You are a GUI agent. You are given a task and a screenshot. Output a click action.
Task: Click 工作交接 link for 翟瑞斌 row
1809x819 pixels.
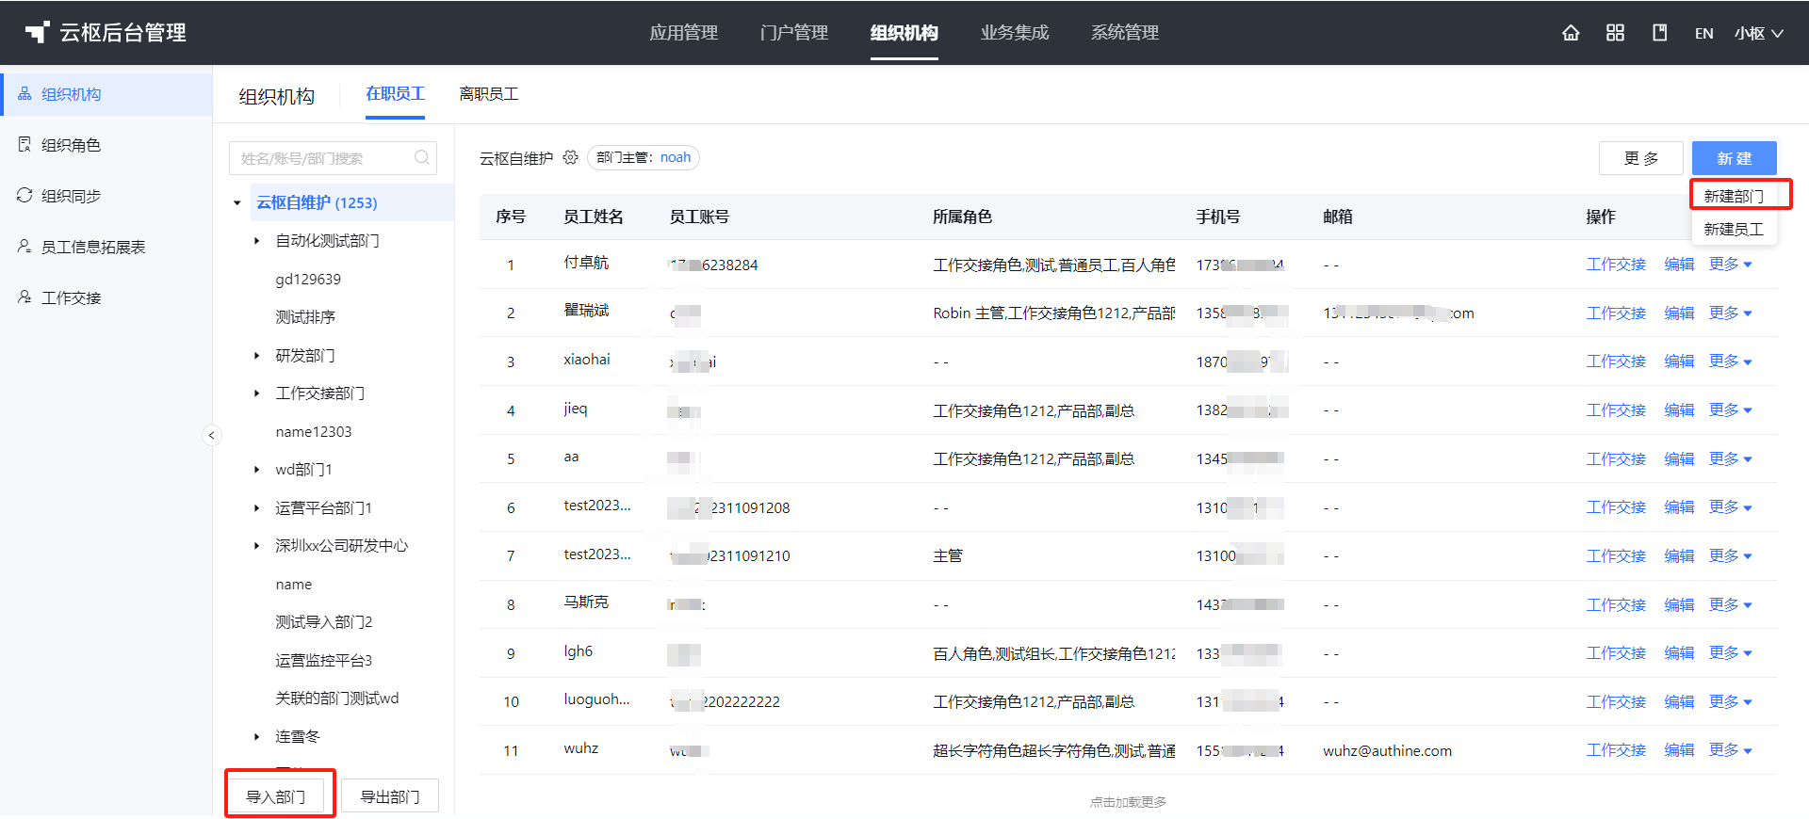point(1616,313)
